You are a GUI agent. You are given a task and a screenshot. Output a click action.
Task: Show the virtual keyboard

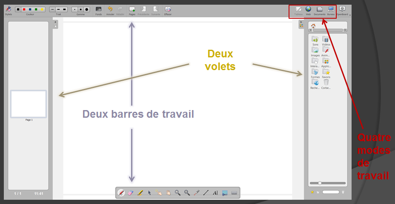point(234,193)
